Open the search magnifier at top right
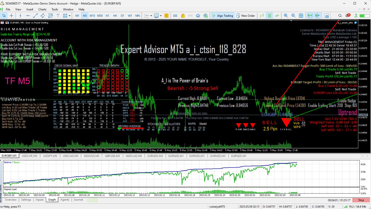This screenshot has height=209, width=371. click(340, 16)
